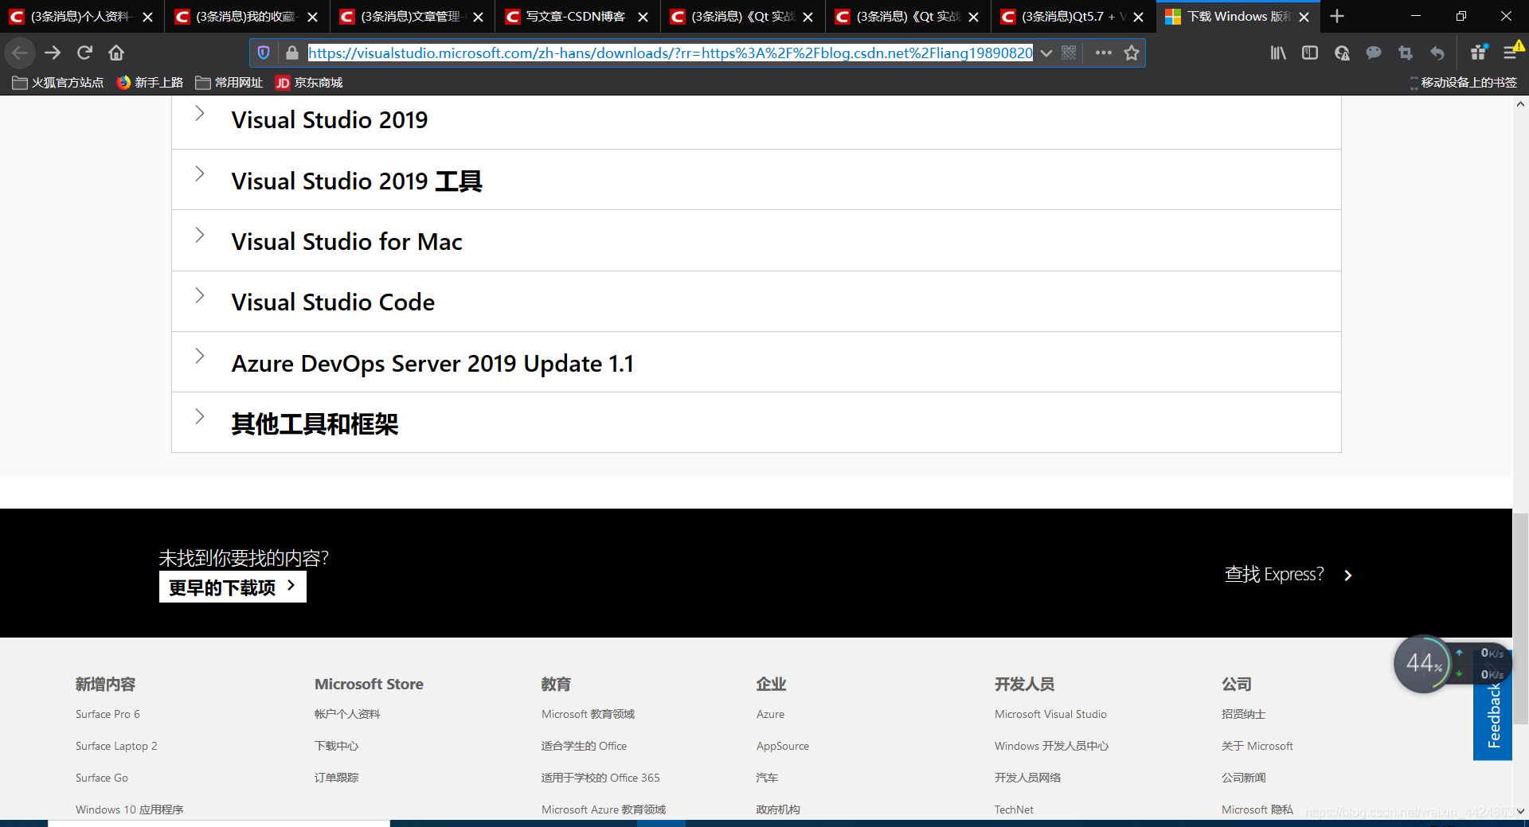Open Surface Laptop 2 footer link

(x=116, y=746)
